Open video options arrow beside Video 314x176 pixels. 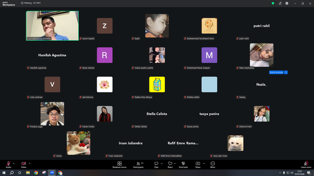pyautogui.click(x=29, y=163)
